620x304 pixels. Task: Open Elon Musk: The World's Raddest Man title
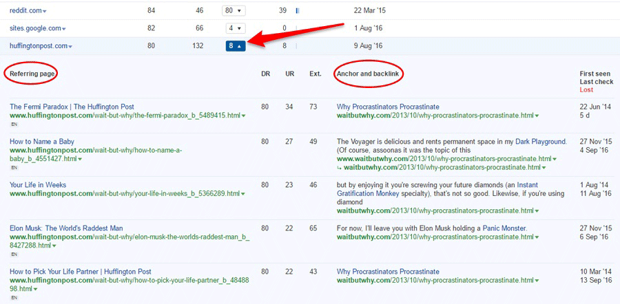tap(66, 228)
